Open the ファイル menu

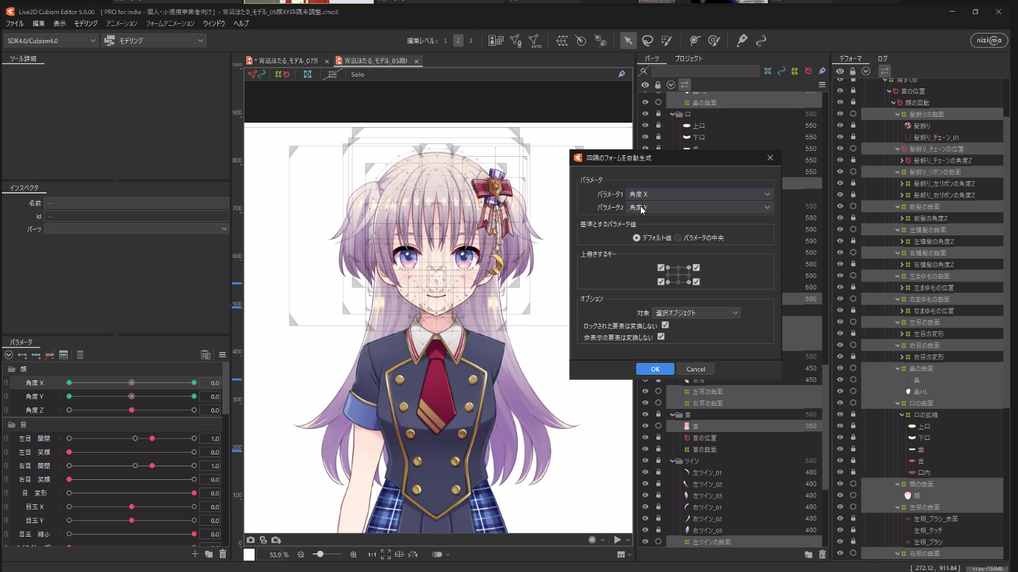click(15, 23)
